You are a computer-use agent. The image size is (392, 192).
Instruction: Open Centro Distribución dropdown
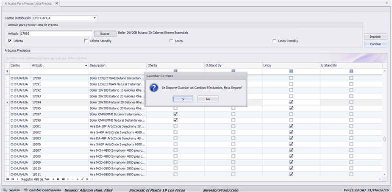95,18
